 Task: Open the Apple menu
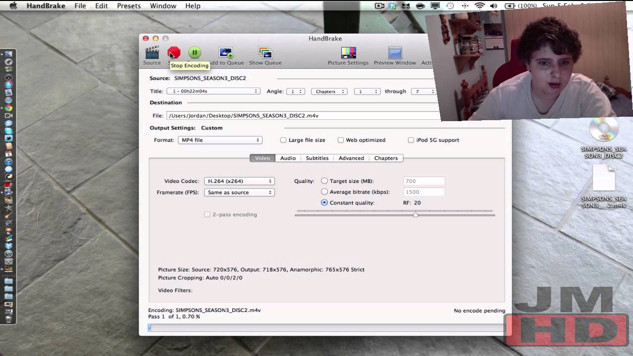pos(13,6)
